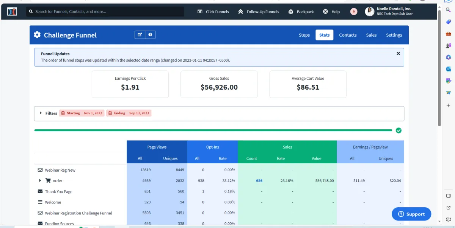The image size is (455, 228).
Task: Click the page vertical scrollbar
Action: pos(439,68)
